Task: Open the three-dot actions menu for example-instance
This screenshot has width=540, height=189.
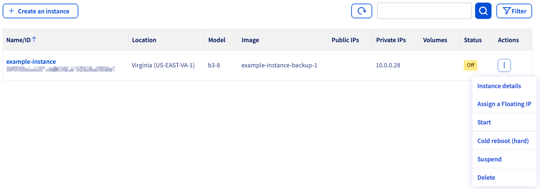Action: [504, 65]
